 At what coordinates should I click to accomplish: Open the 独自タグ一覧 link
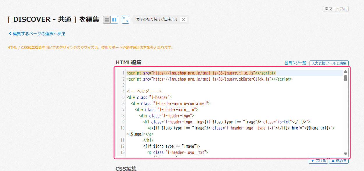point(295,63)
